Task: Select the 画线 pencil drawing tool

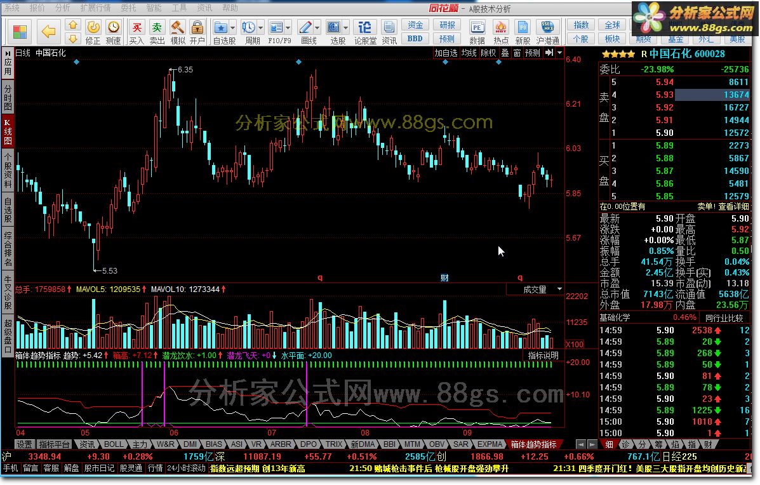Action: tap(305, 27)
